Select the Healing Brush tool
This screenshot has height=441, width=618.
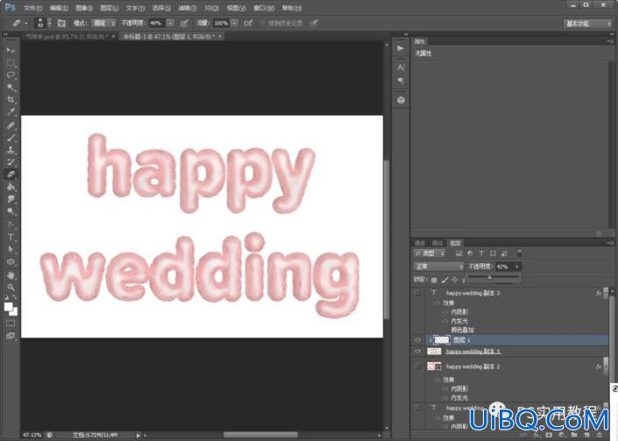coord(11,125)
